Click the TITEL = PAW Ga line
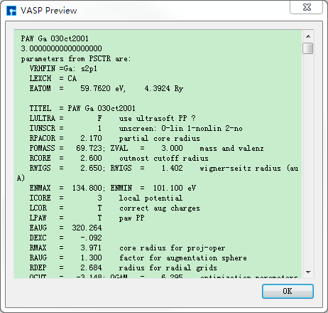 coord(82,108)
